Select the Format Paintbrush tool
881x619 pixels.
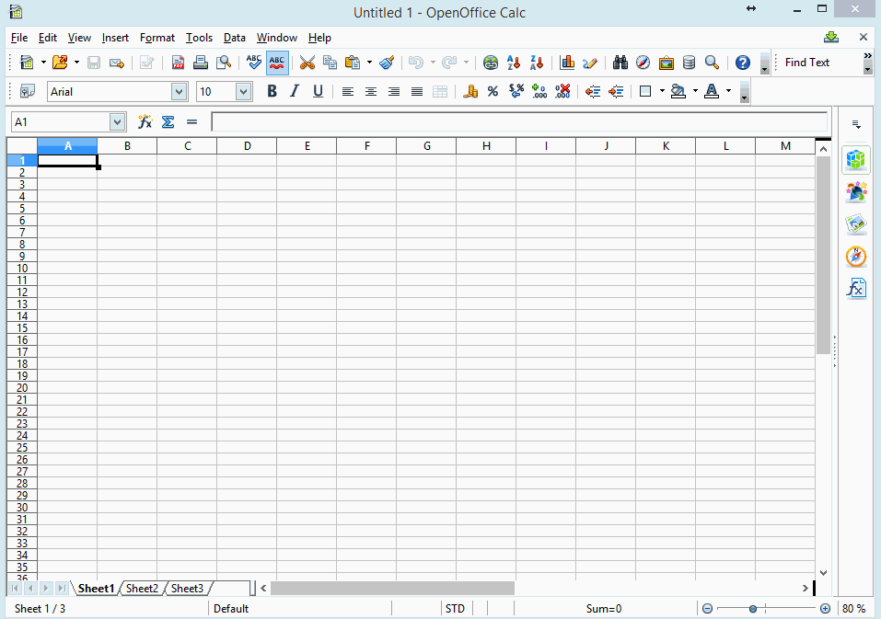pos(387,63)
